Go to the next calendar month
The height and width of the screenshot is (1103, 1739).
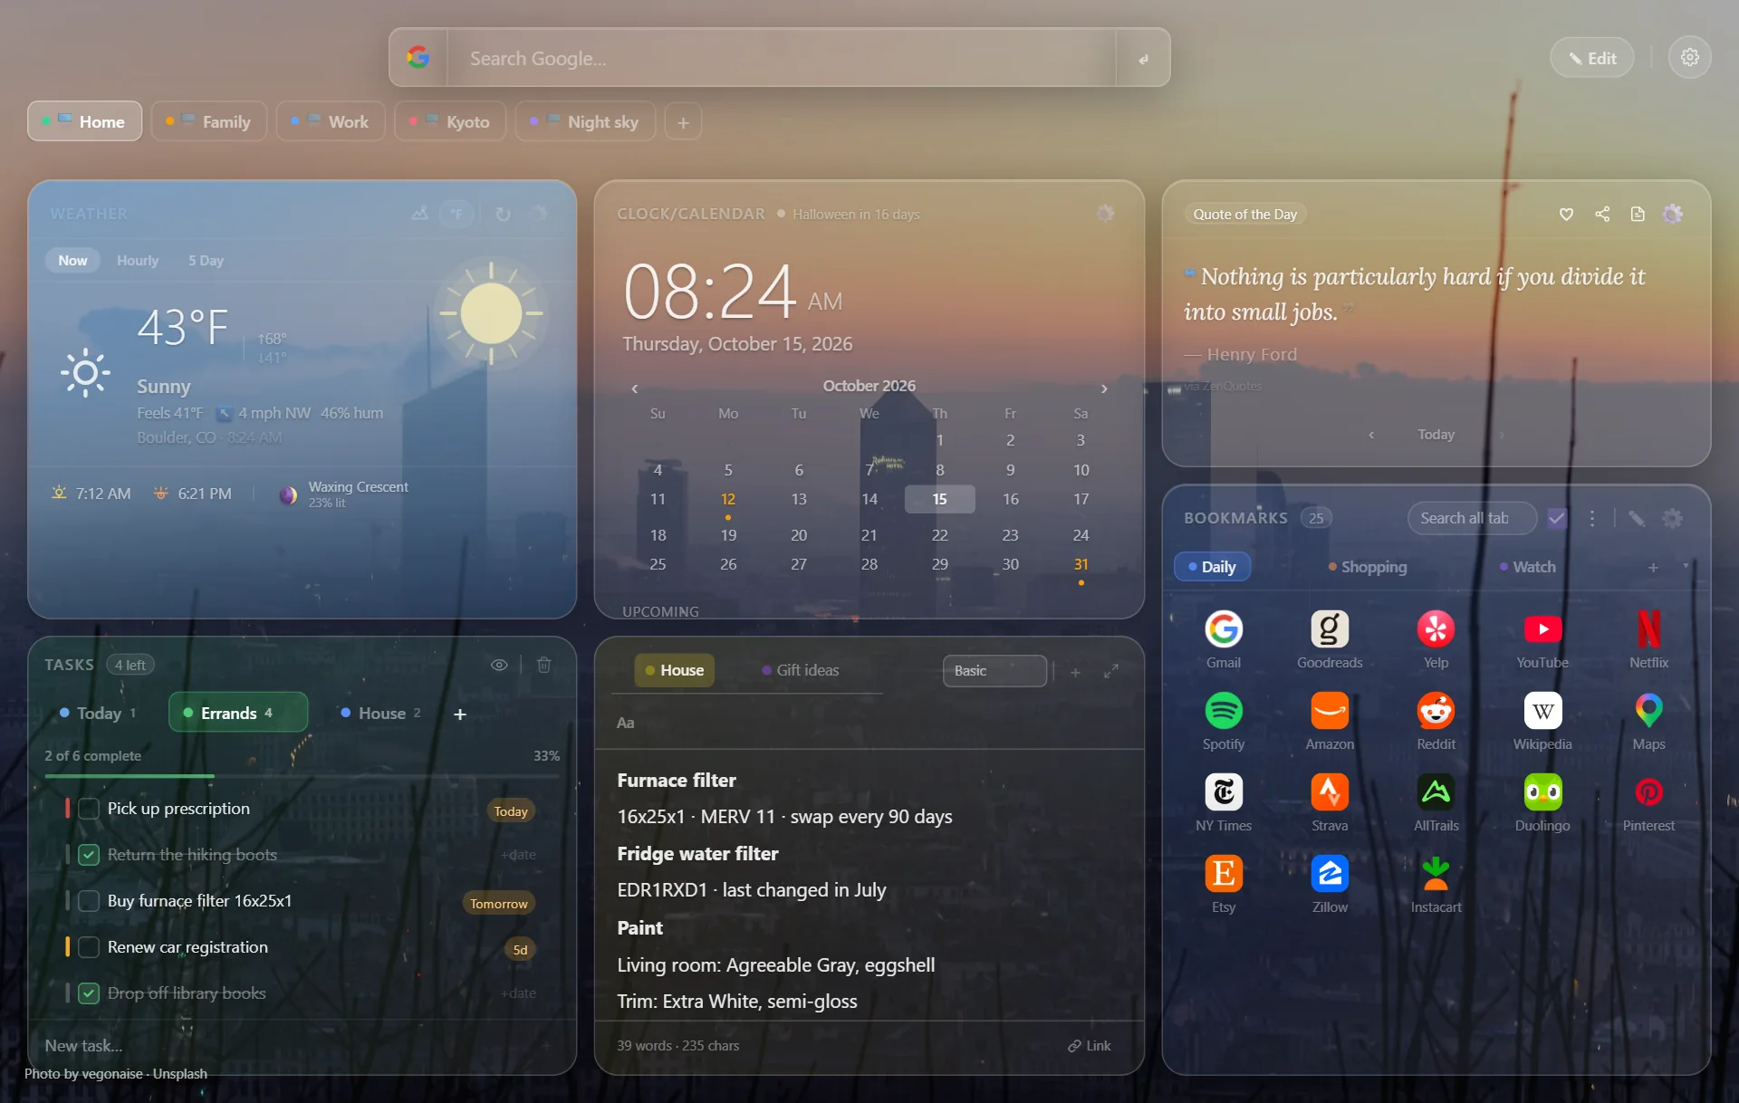pos(1104,388)
